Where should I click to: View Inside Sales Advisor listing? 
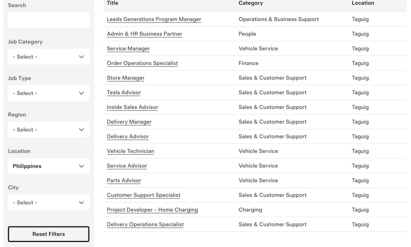point(132,107)
